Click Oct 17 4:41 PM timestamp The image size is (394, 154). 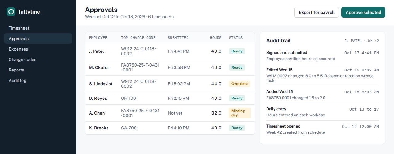pyautogui.click(x=362, y=53)
